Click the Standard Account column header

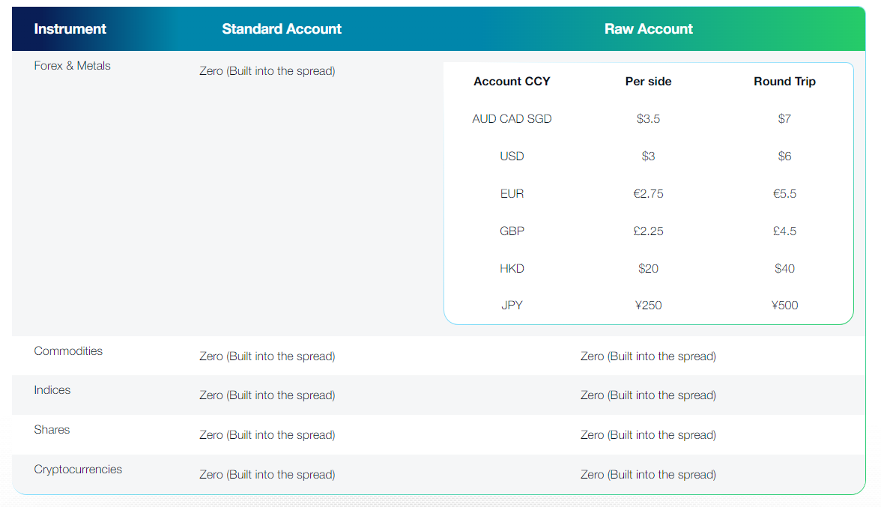pos(282,29)
